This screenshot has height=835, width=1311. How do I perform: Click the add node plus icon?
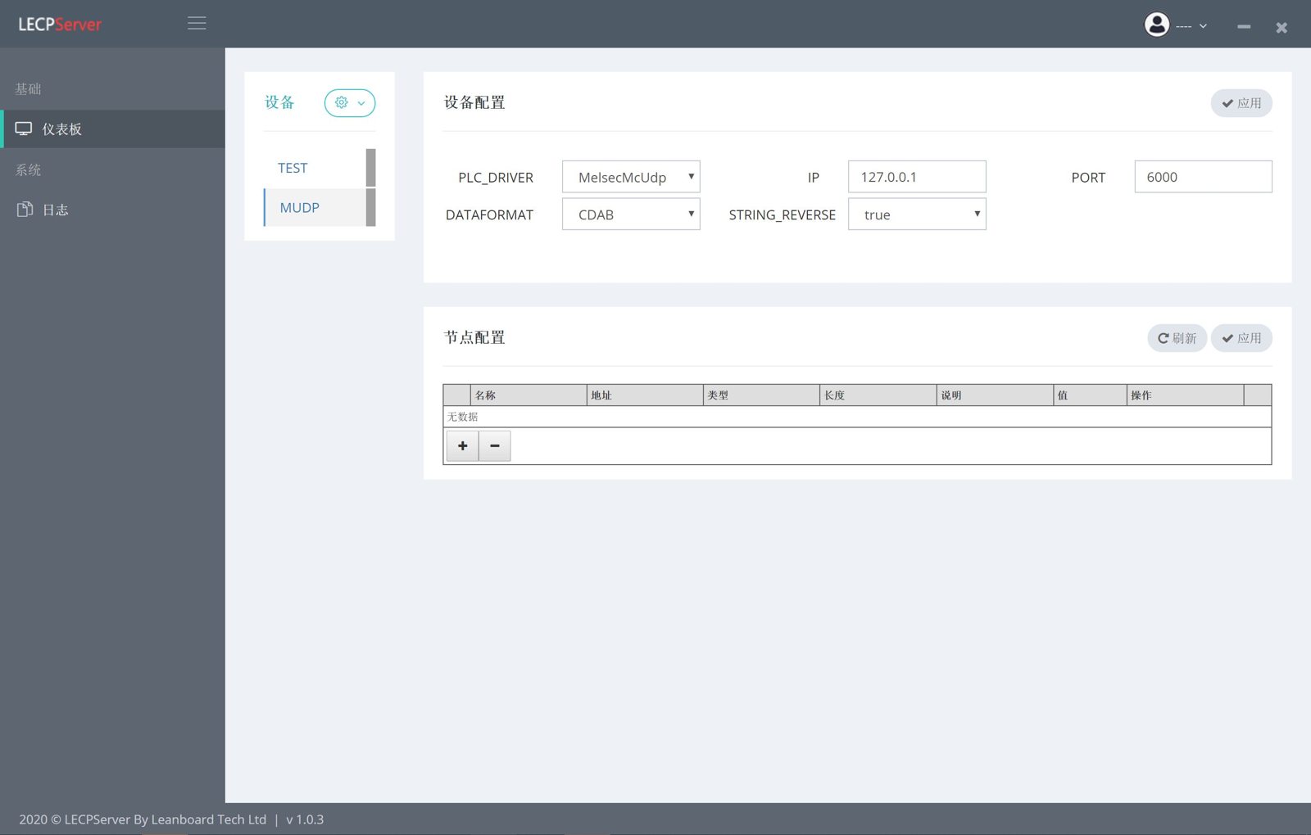coord(463,446)
